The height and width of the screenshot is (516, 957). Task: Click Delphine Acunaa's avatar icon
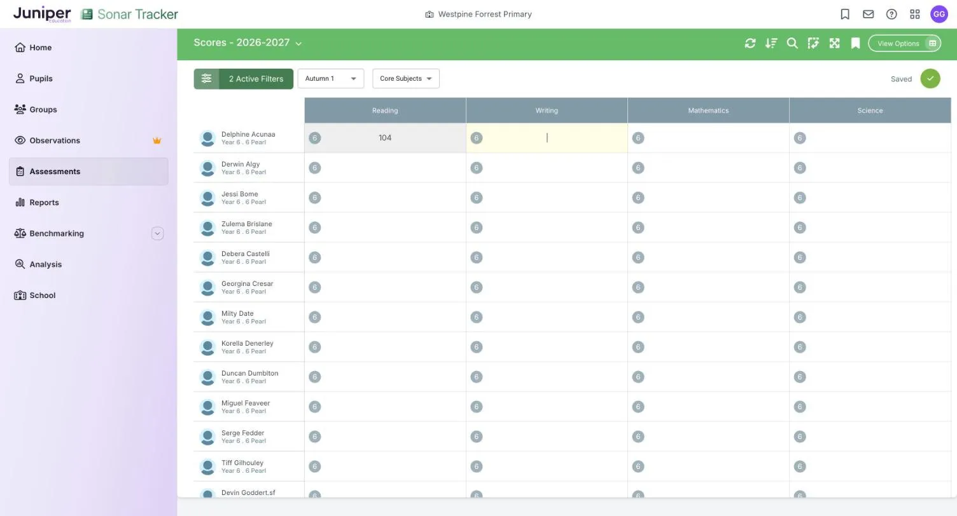tap(207, 138)
